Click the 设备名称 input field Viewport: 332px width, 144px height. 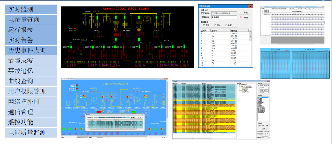click(224, 17)
